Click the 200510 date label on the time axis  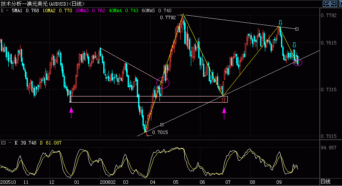8,182
